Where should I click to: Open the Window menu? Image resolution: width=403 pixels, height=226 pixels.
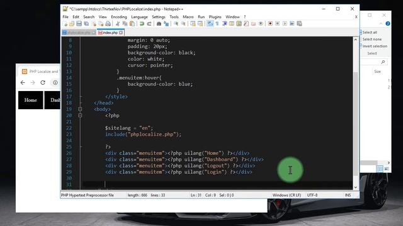tap(232, 17)
